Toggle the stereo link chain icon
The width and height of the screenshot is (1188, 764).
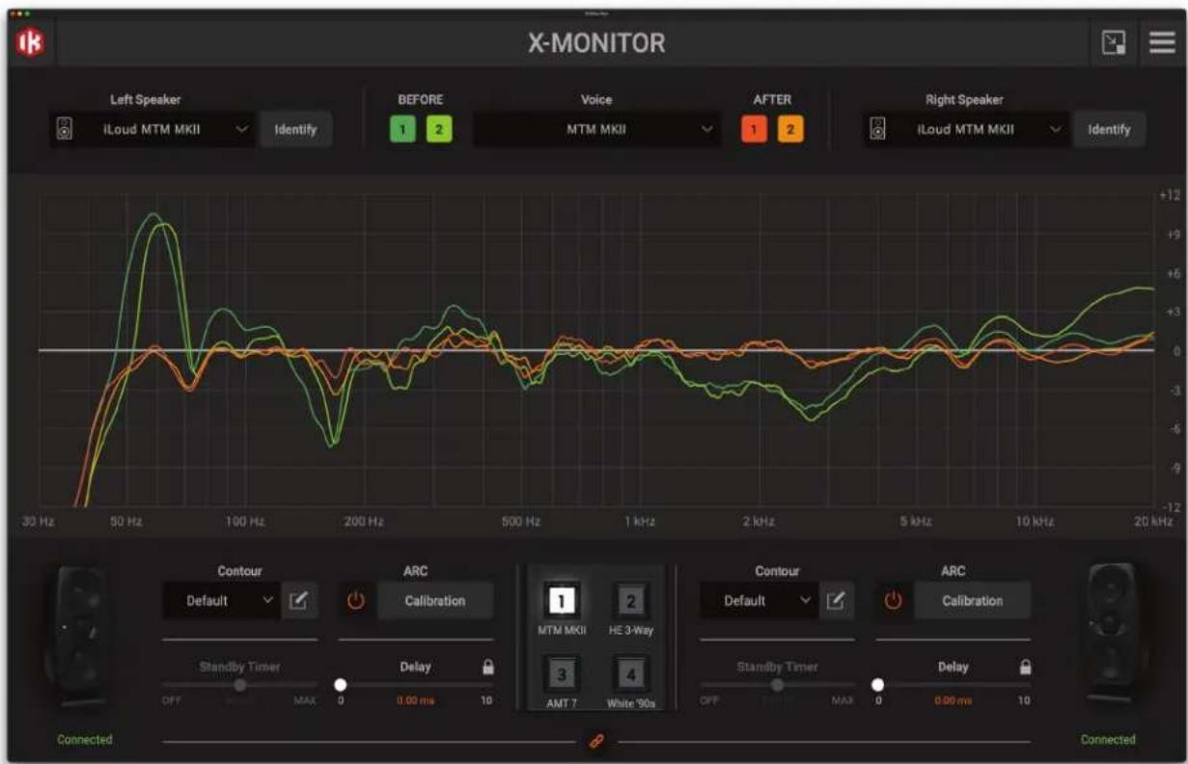pyautogui.click(x=595, y=742)
